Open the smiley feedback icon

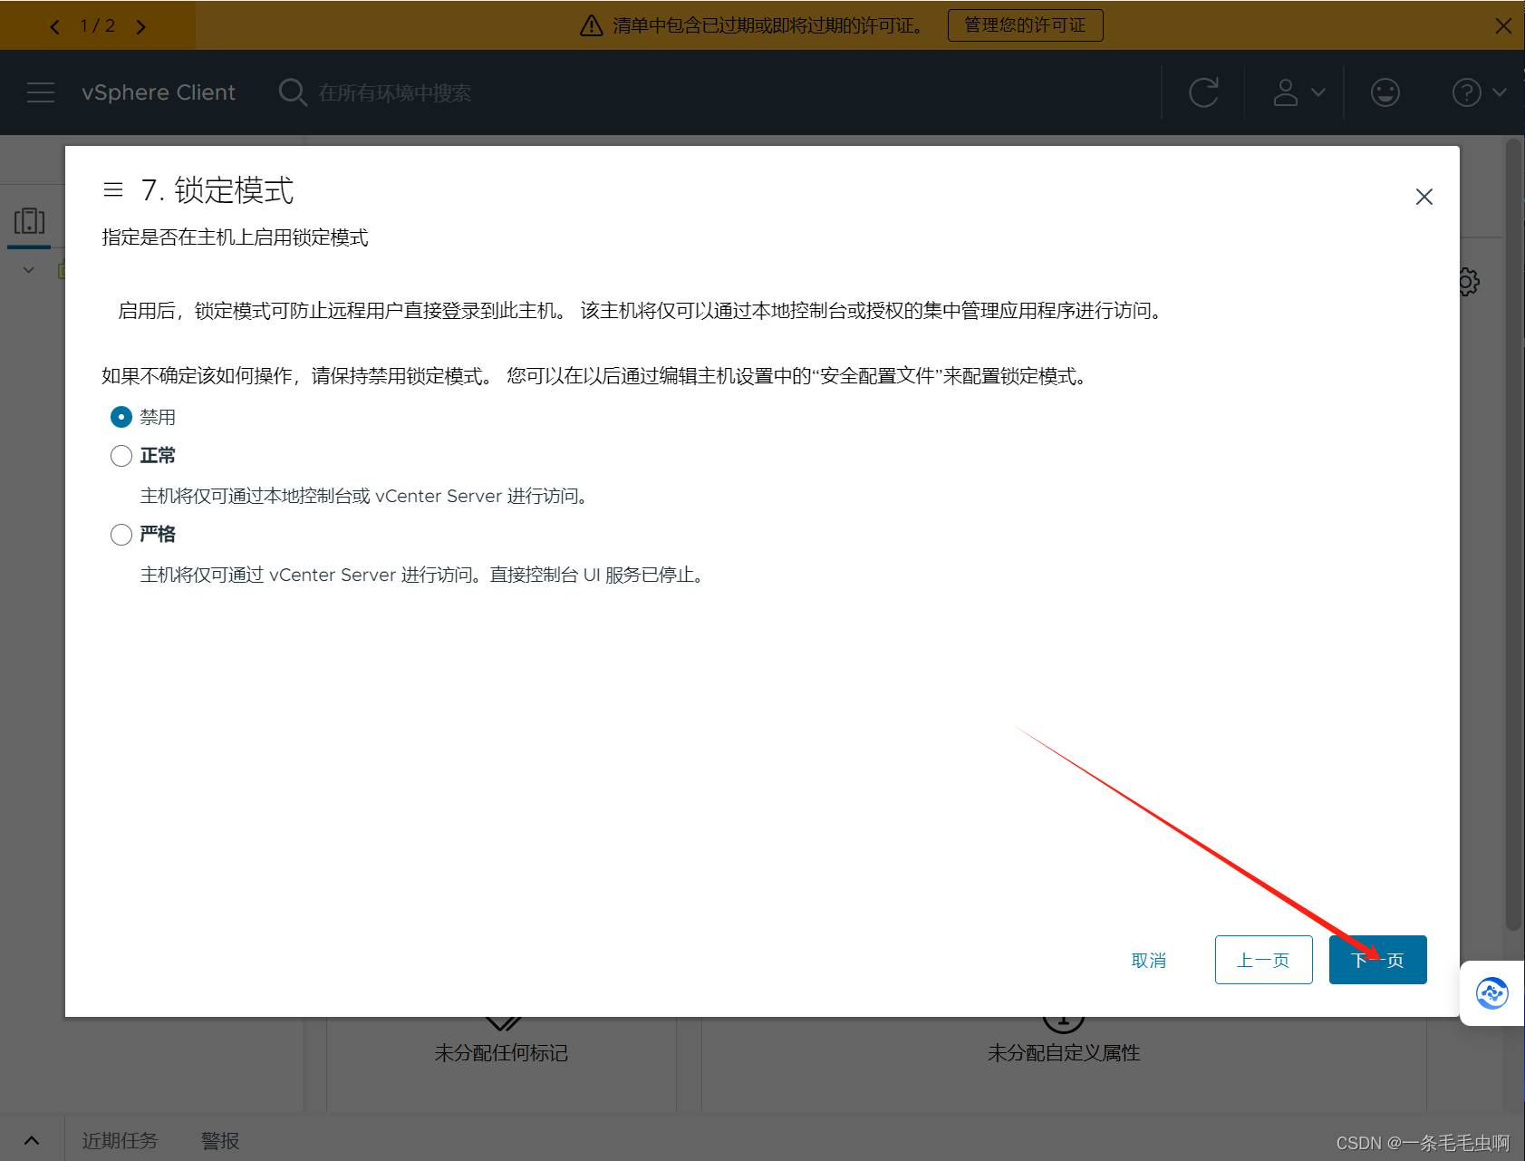(x=1385, y=92)
